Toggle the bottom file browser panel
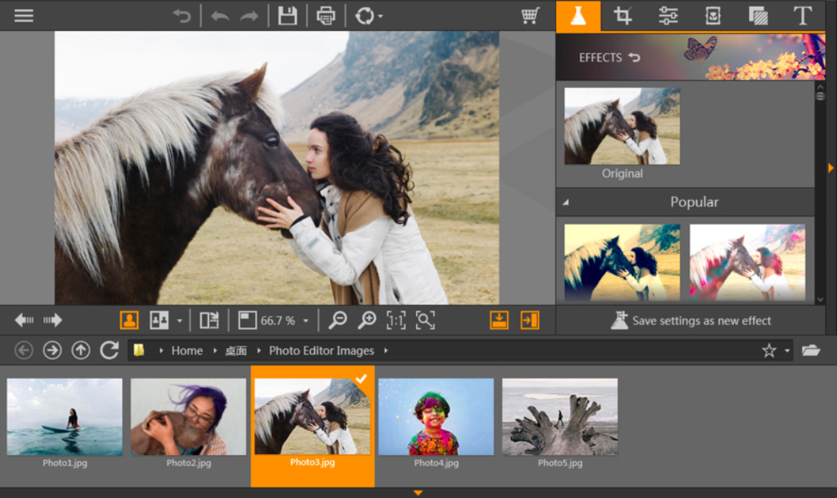The image size is (837, 498). click(x=499, y=320)
